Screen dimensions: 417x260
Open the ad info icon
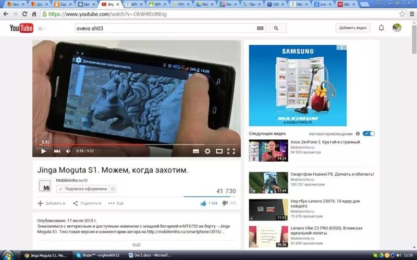pos(339,47)
